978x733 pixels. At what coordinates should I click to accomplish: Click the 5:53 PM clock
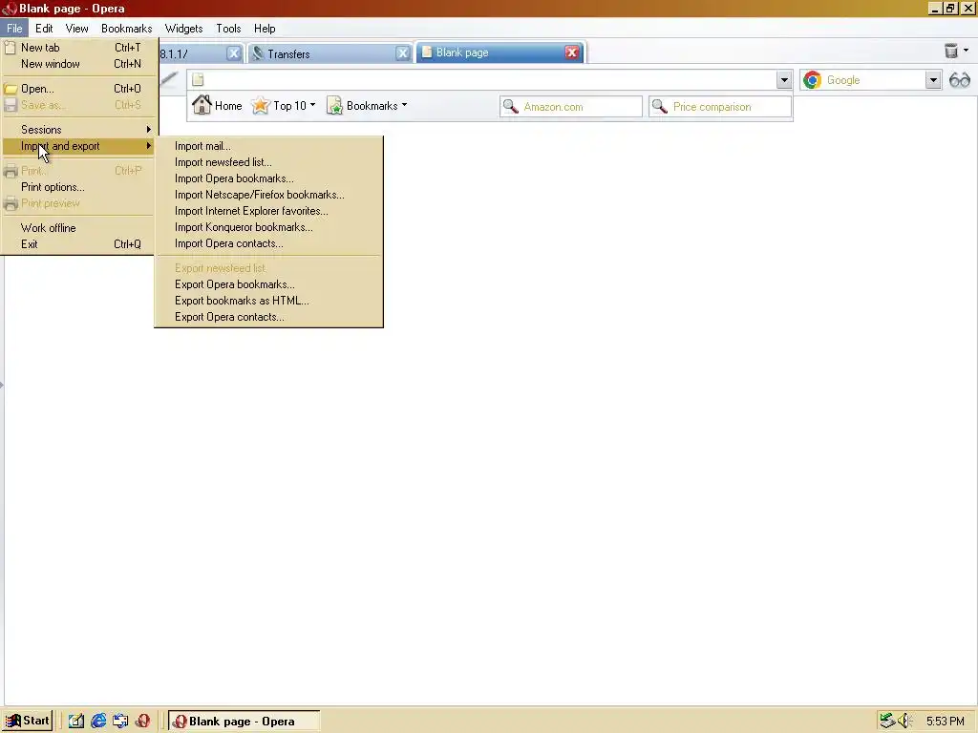945,722
